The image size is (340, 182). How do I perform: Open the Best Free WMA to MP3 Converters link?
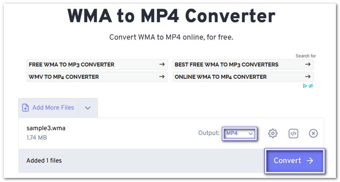click(227, 65)
